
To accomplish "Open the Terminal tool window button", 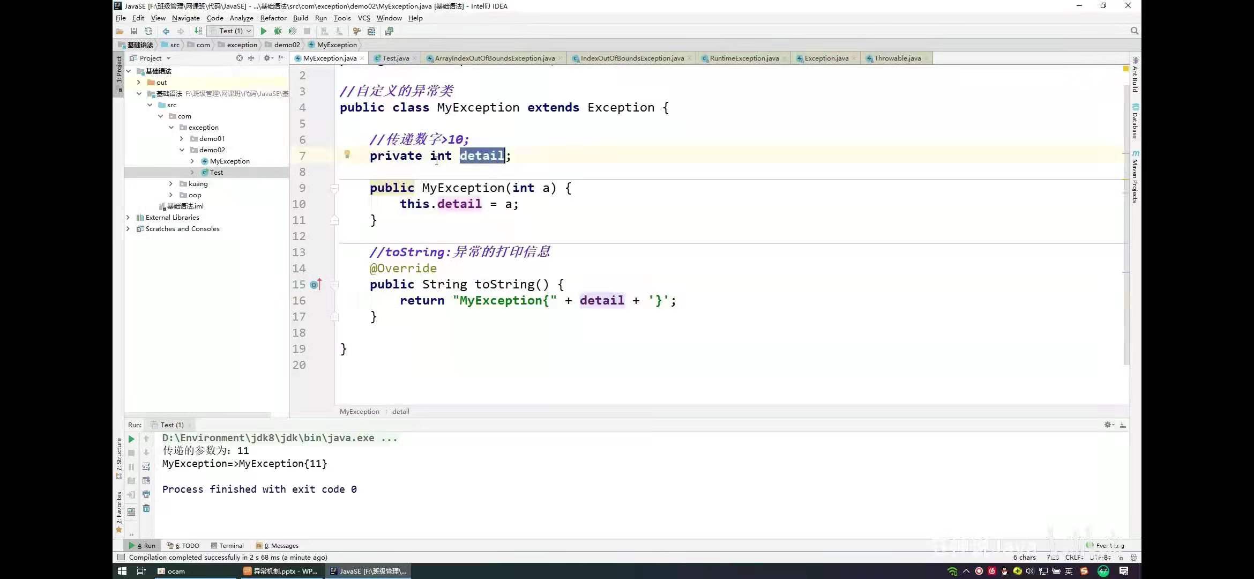I will pyautogui.click(x=227, y=545).
